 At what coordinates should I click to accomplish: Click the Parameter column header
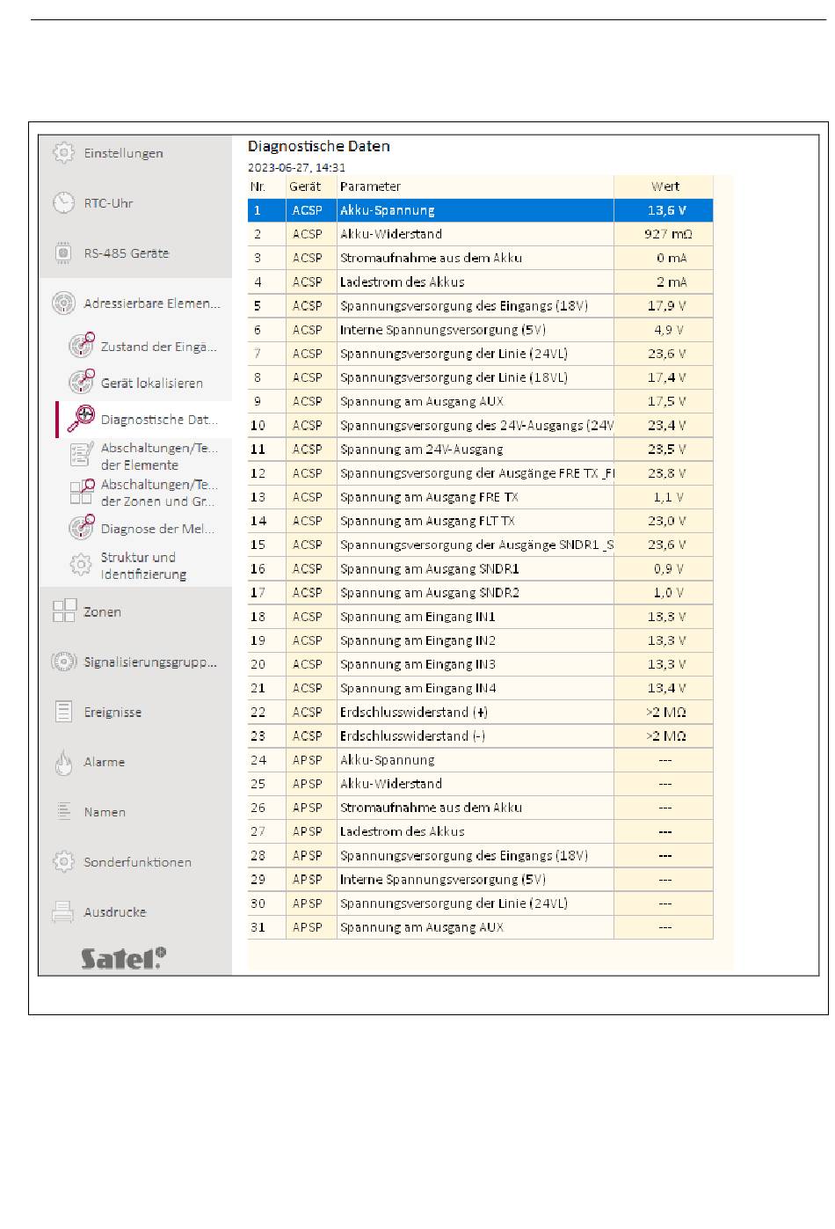(476, 187)
